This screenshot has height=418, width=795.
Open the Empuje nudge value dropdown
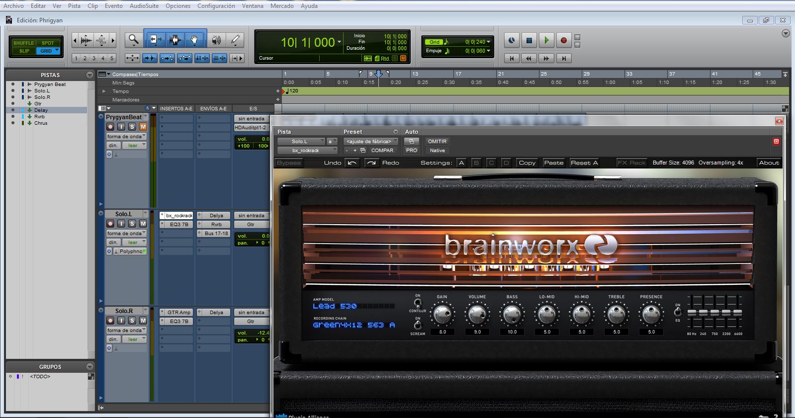(x=489, y=51)
